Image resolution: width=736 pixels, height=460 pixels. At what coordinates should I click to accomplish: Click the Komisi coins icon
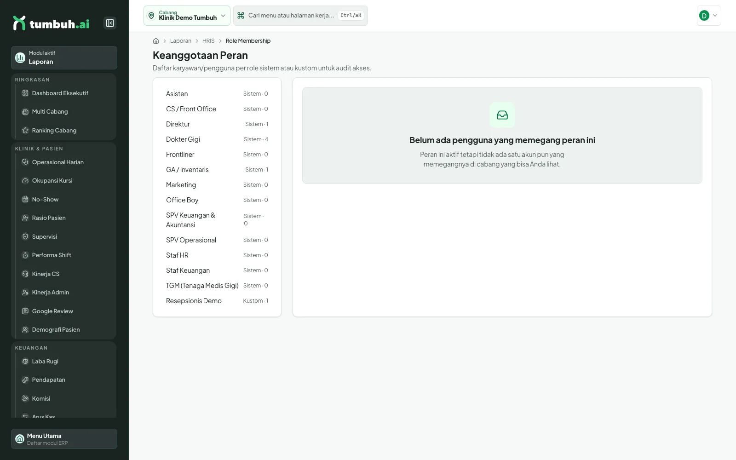(25, 398)
